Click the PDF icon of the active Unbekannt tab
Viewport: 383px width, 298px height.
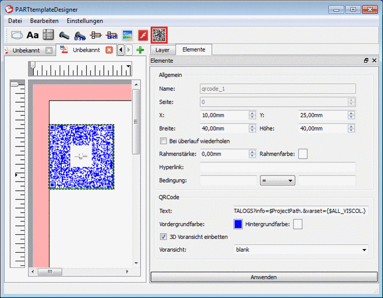pos(64,49)
